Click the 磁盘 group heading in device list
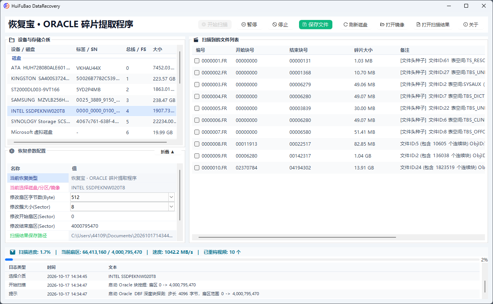Viewport: 493px width, 304px height. tap(16, 58)
